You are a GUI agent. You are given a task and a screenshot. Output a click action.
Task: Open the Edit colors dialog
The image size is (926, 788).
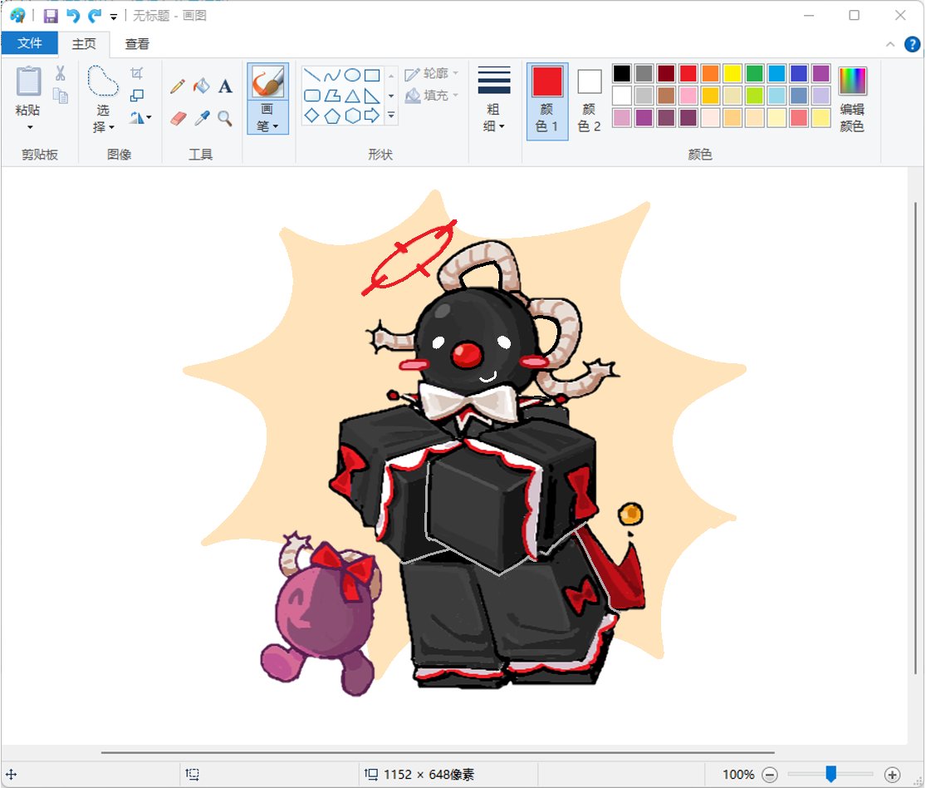coord(852,99)
